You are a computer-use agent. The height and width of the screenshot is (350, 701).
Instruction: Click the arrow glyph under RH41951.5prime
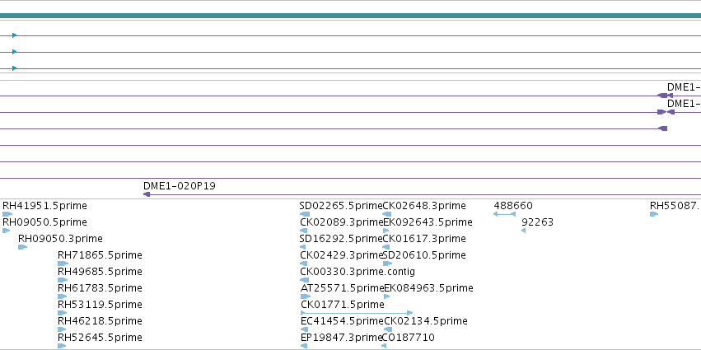tap(7, 214)
